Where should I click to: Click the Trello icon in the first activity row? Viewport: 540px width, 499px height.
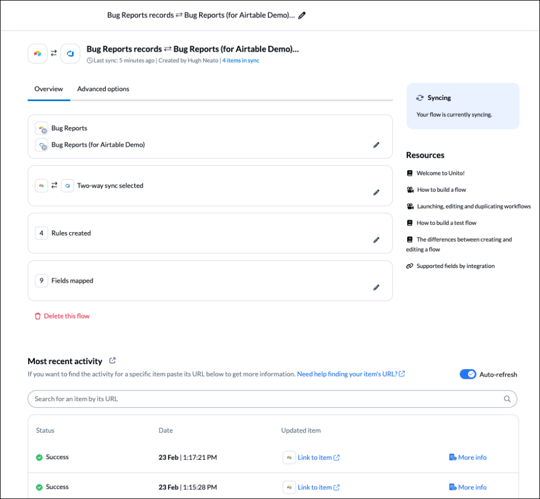click(x=289, y=457)
